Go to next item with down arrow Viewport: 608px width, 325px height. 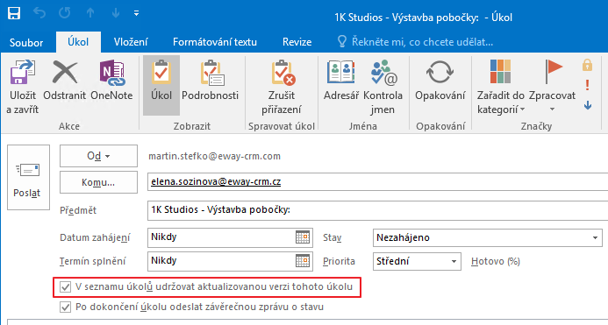(116, 13)
